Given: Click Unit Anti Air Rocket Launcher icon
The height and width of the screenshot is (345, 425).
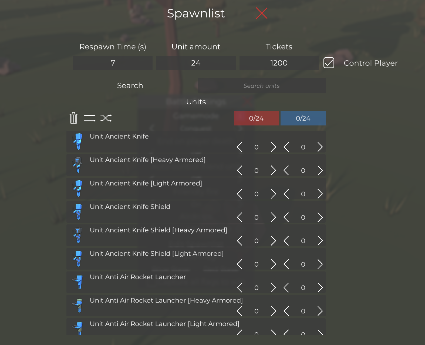Looking at the screenshot, I should tap(78, 282).
